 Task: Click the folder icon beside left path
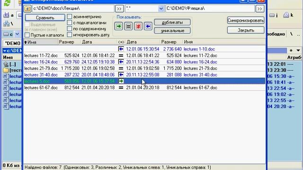coord(27,8)
